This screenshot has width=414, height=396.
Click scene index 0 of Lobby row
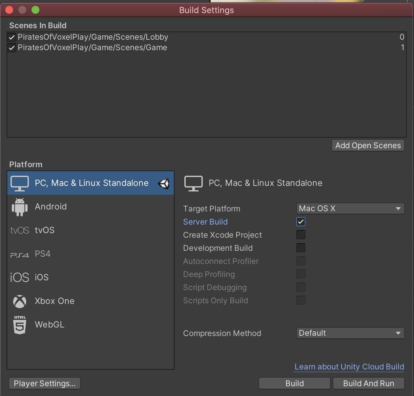click(402, 37)
